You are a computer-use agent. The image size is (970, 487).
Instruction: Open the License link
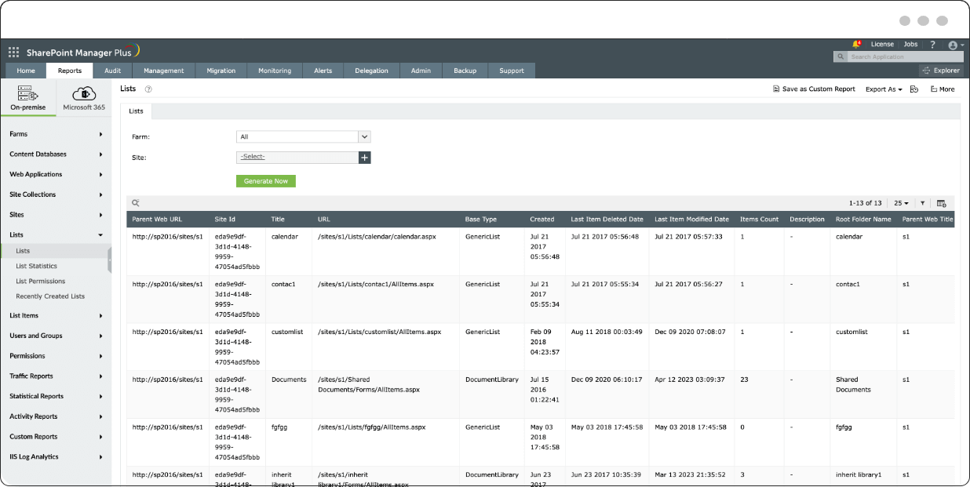click(882, 45)
